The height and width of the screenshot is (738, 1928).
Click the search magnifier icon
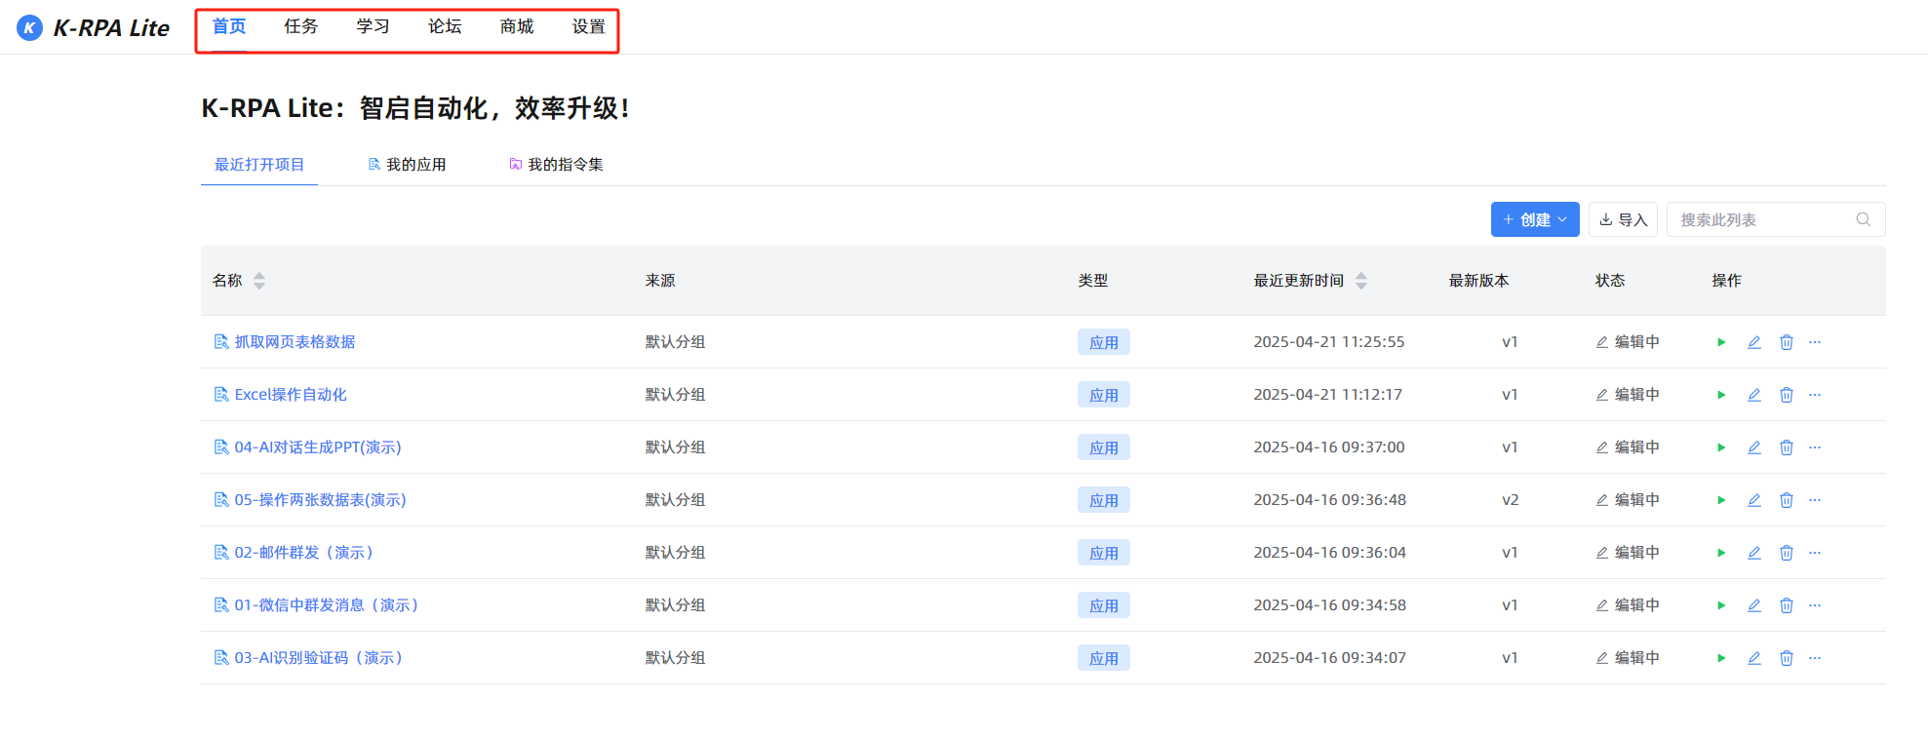pyautogui.click(x=1863, y=219)
